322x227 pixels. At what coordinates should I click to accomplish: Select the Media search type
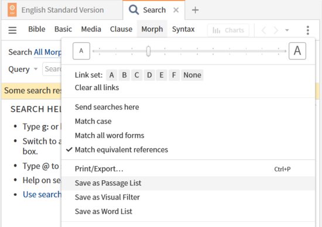91,29
